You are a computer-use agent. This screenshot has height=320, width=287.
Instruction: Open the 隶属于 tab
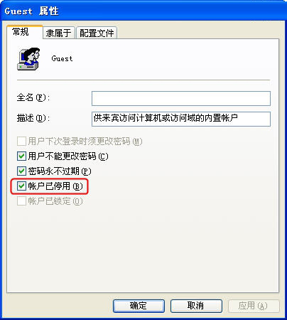[59, 33]
